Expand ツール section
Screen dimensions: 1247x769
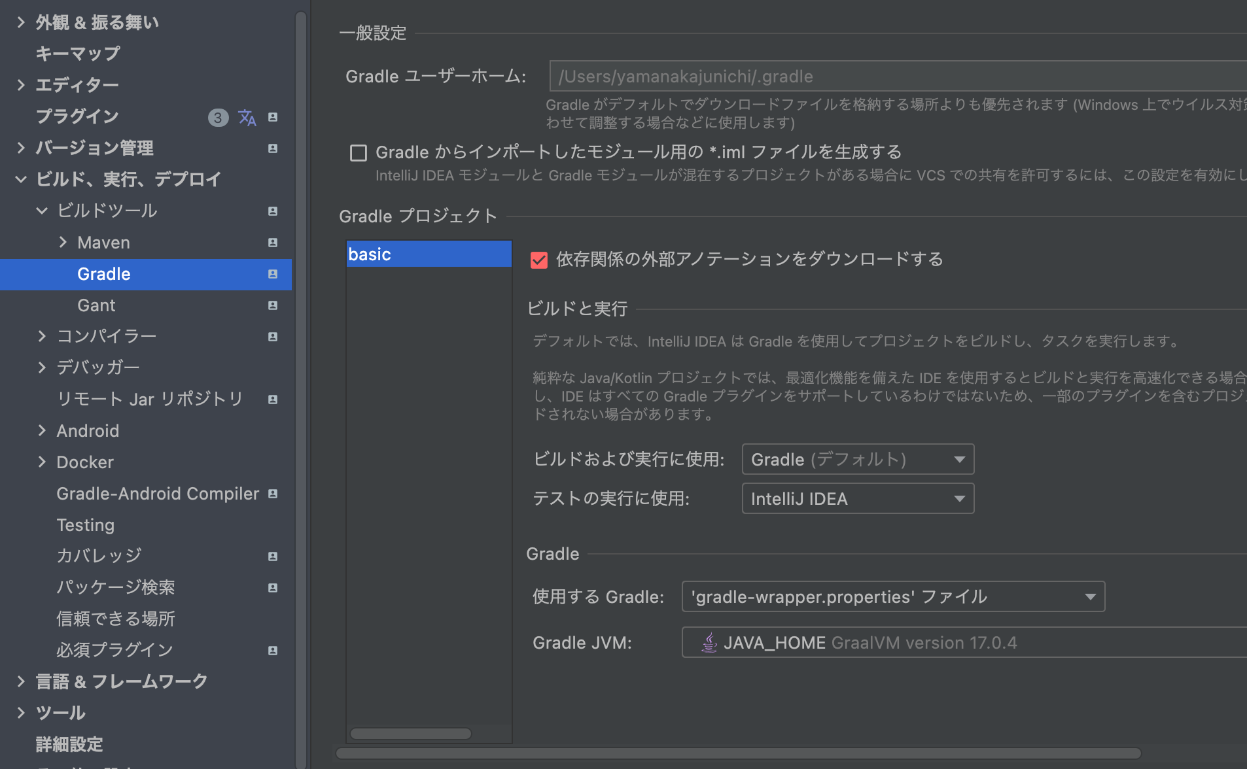[21, 713]
